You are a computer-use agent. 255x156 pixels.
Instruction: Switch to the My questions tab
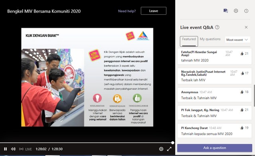(210, 39)
